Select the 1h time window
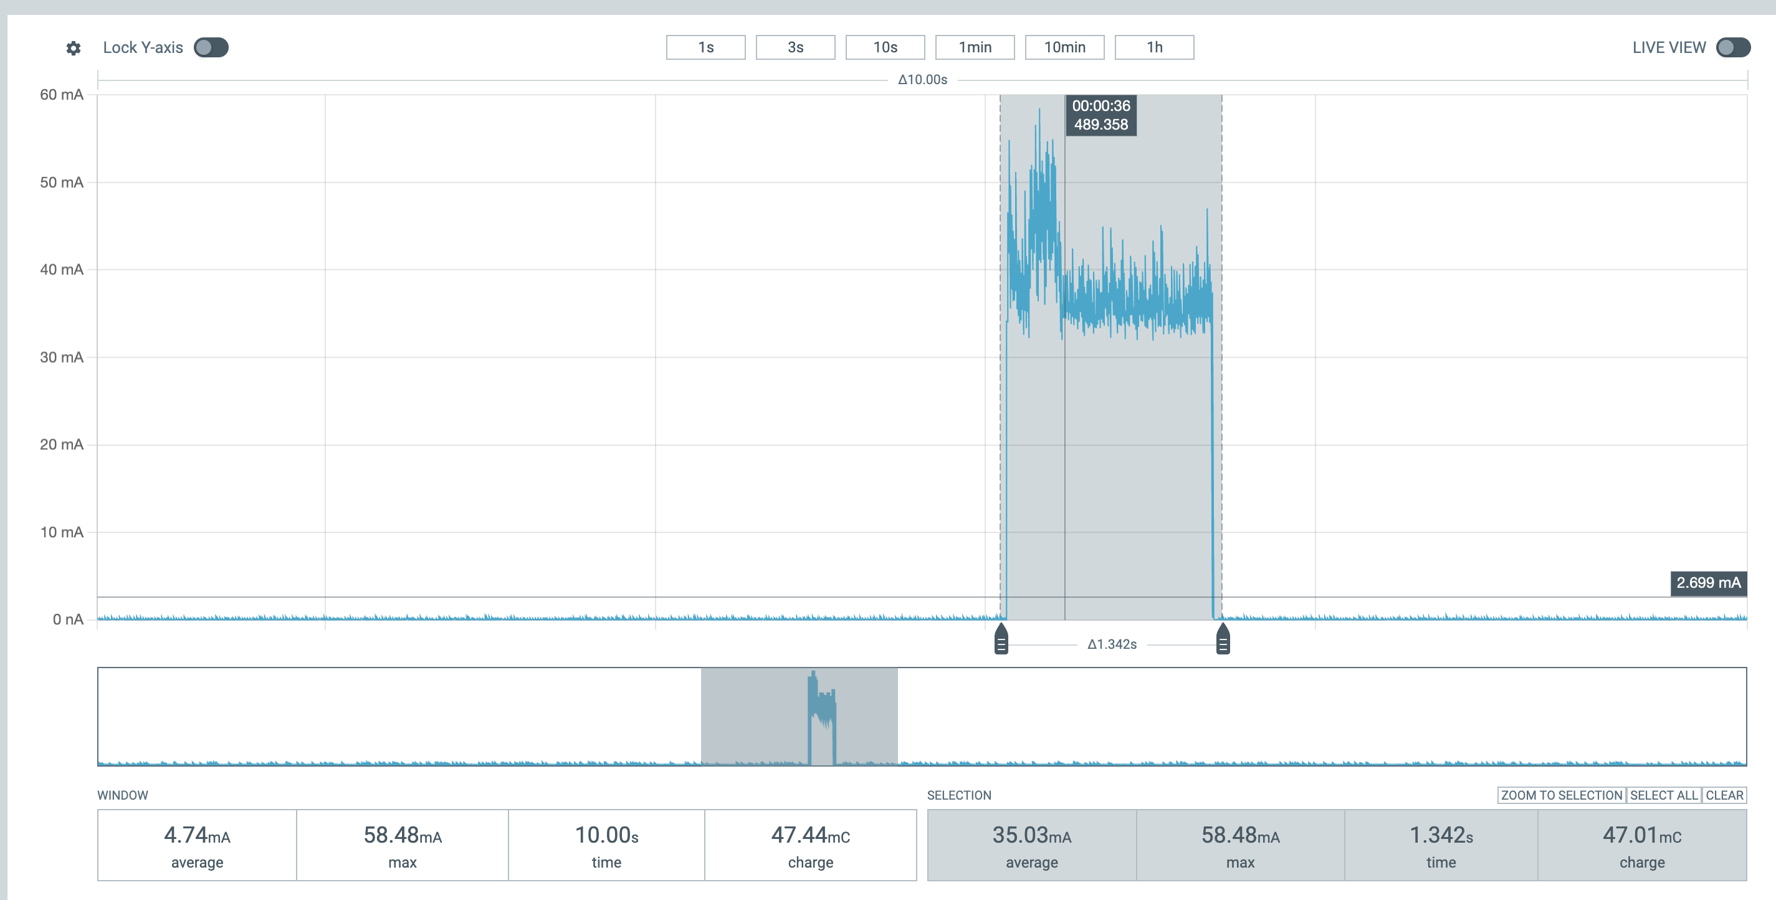This screenshot has height=900, width=1776. [1154, 47]
